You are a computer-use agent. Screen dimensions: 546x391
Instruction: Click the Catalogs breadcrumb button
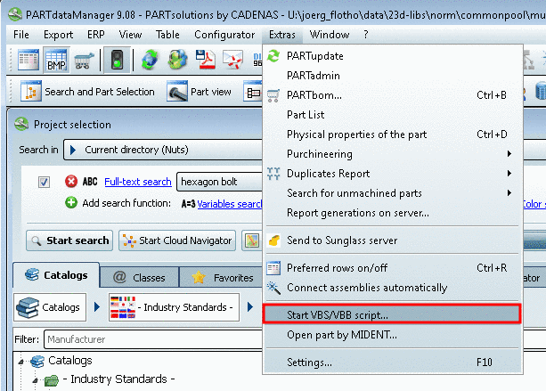click(x=50, y=307)
